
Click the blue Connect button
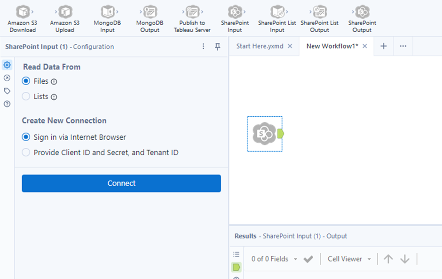point(121,183)
